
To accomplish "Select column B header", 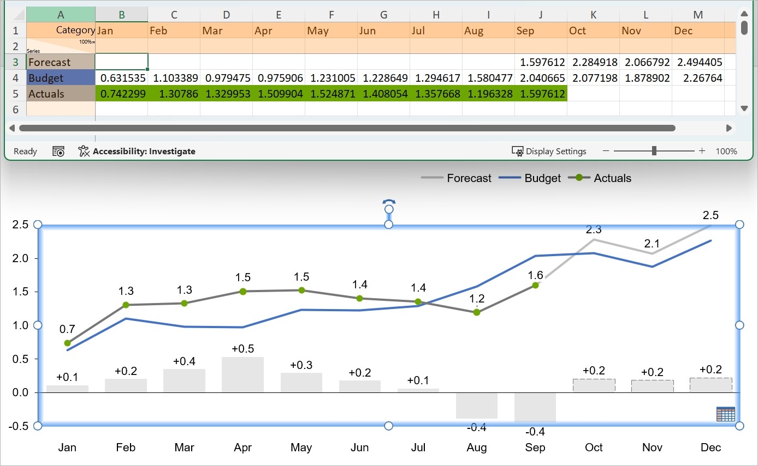I will 121,15.
